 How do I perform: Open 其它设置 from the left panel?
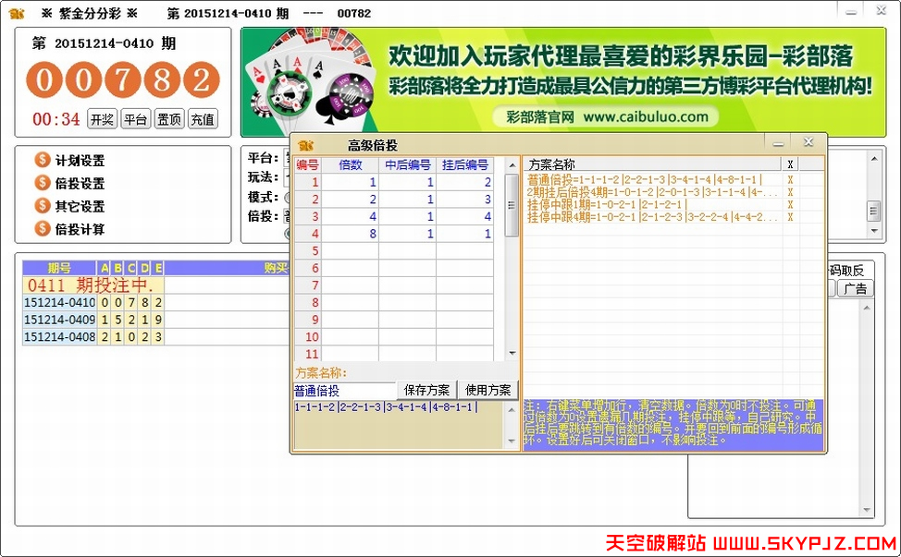coord(78,205)
